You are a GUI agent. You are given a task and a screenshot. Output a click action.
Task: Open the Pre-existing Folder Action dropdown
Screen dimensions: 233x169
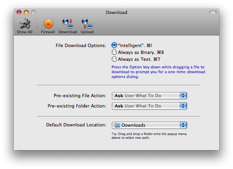tap(149, 106)
